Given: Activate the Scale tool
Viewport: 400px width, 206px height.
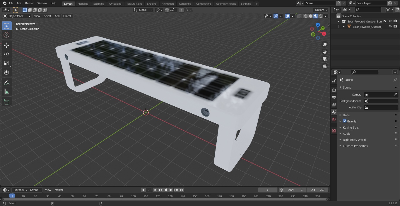Looking at the screenshot, I should [6, 63].
